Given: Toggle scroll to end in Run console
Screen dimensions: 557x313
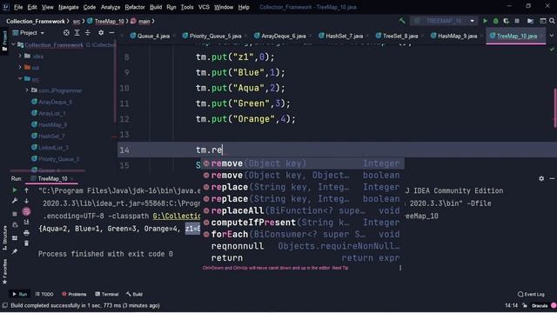Looking at the screenshot, I should point(26,223).
